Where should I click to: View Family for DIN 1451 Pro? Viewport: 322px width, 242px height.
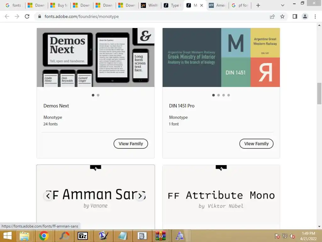256,144
